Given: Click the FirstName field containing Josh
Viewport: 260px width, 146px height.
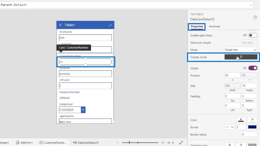Looking at the screenshot, I should [x=85, y=38].
